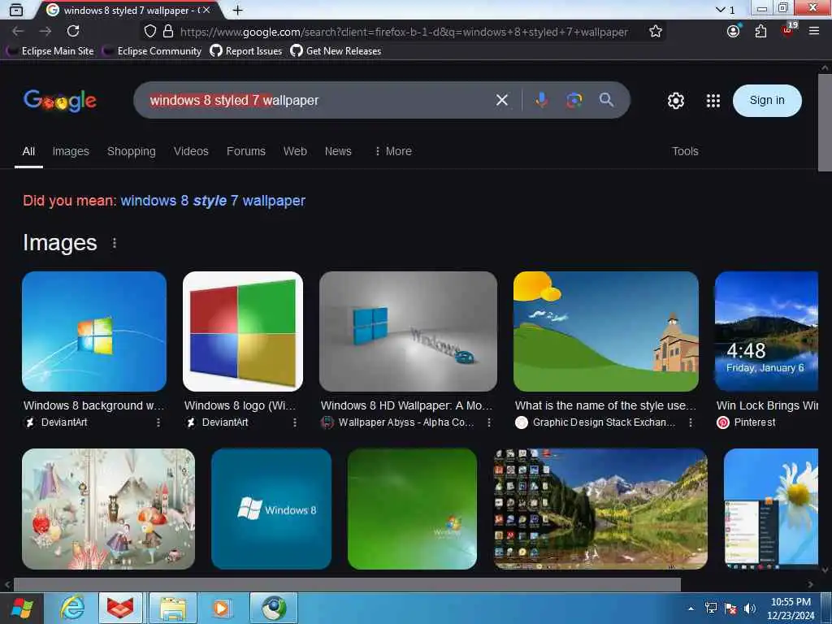The width and height of the screenshot is (832, 624).
Task: Open the Google apps grid
Action: pos(713,100)
